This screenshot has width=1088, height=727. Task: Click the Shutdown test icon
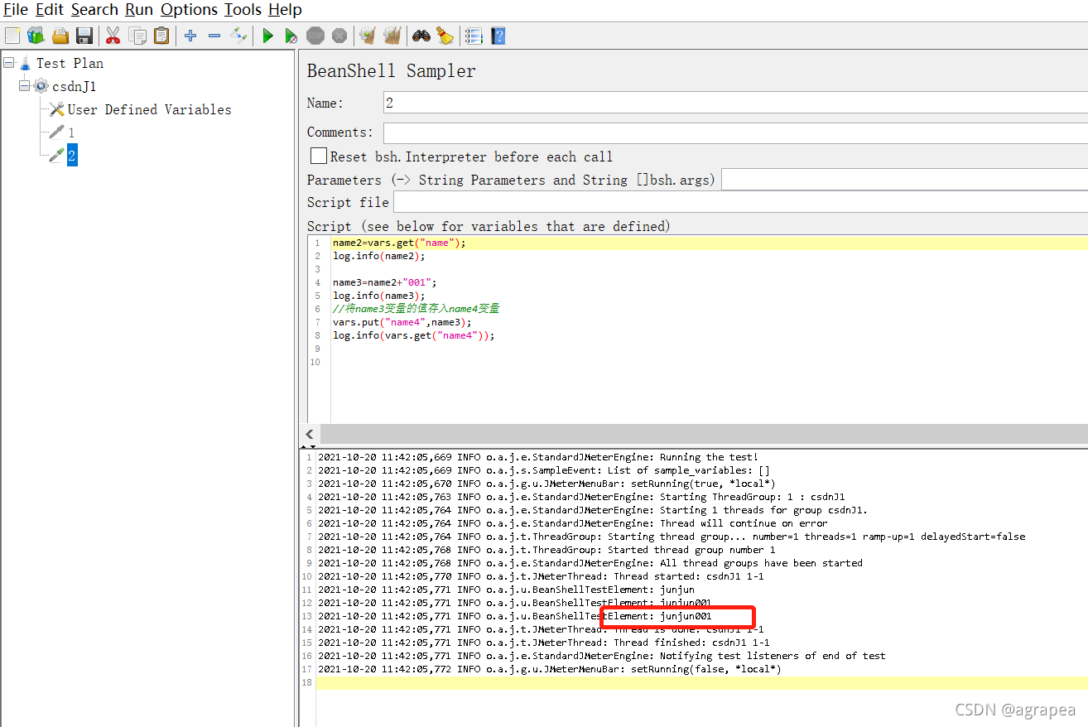coord(339,36)
